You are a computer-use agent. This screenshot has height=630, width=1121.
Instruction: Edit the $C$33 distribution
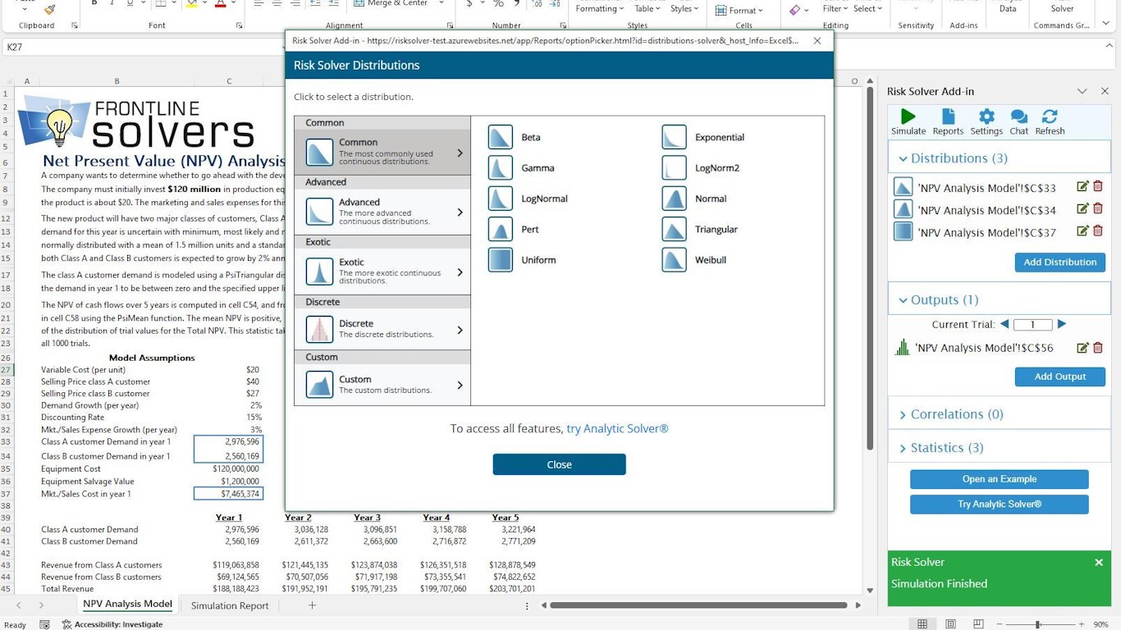coord(1082,186)
